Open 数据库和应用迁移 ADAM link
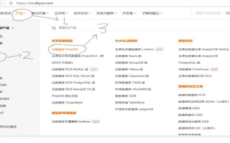230x143 pixels. point(204,102)
